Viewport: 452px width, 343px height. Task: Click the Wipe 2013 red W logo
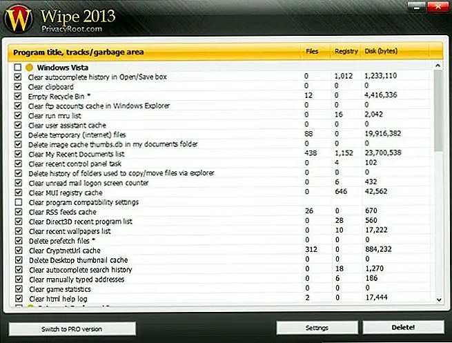tap(21, 18)
